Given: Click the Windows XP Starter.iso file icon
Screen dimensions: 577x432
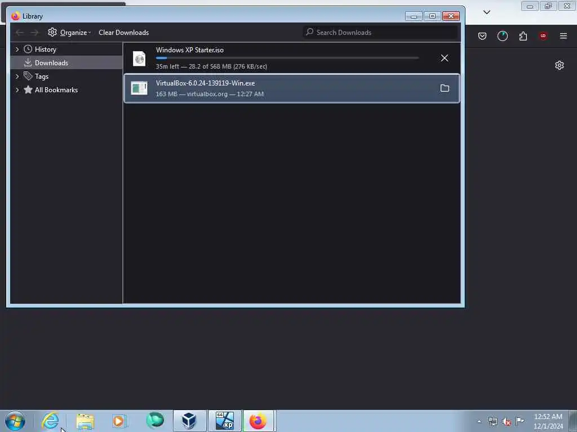Looking at the screenshot, I should click(139, 58).
